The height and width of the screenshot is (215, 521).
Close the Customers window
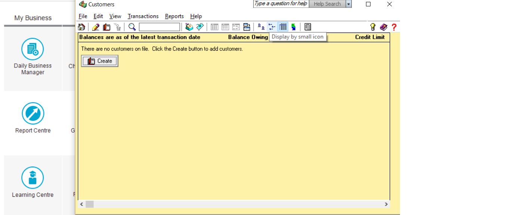coord(390,4)
